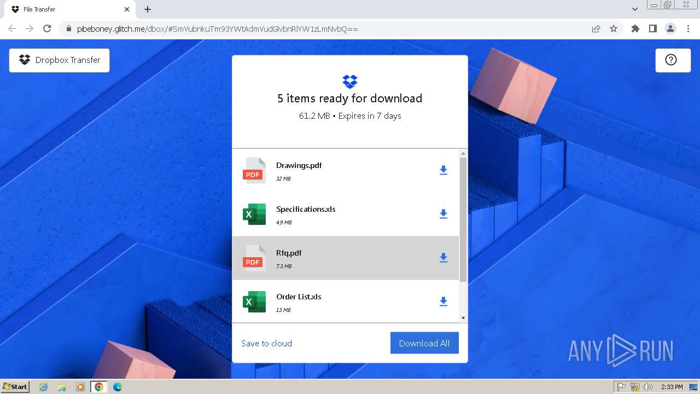Click the scroll-down arrow of the file list
The image size is (700, 394).
pos(463,318)
